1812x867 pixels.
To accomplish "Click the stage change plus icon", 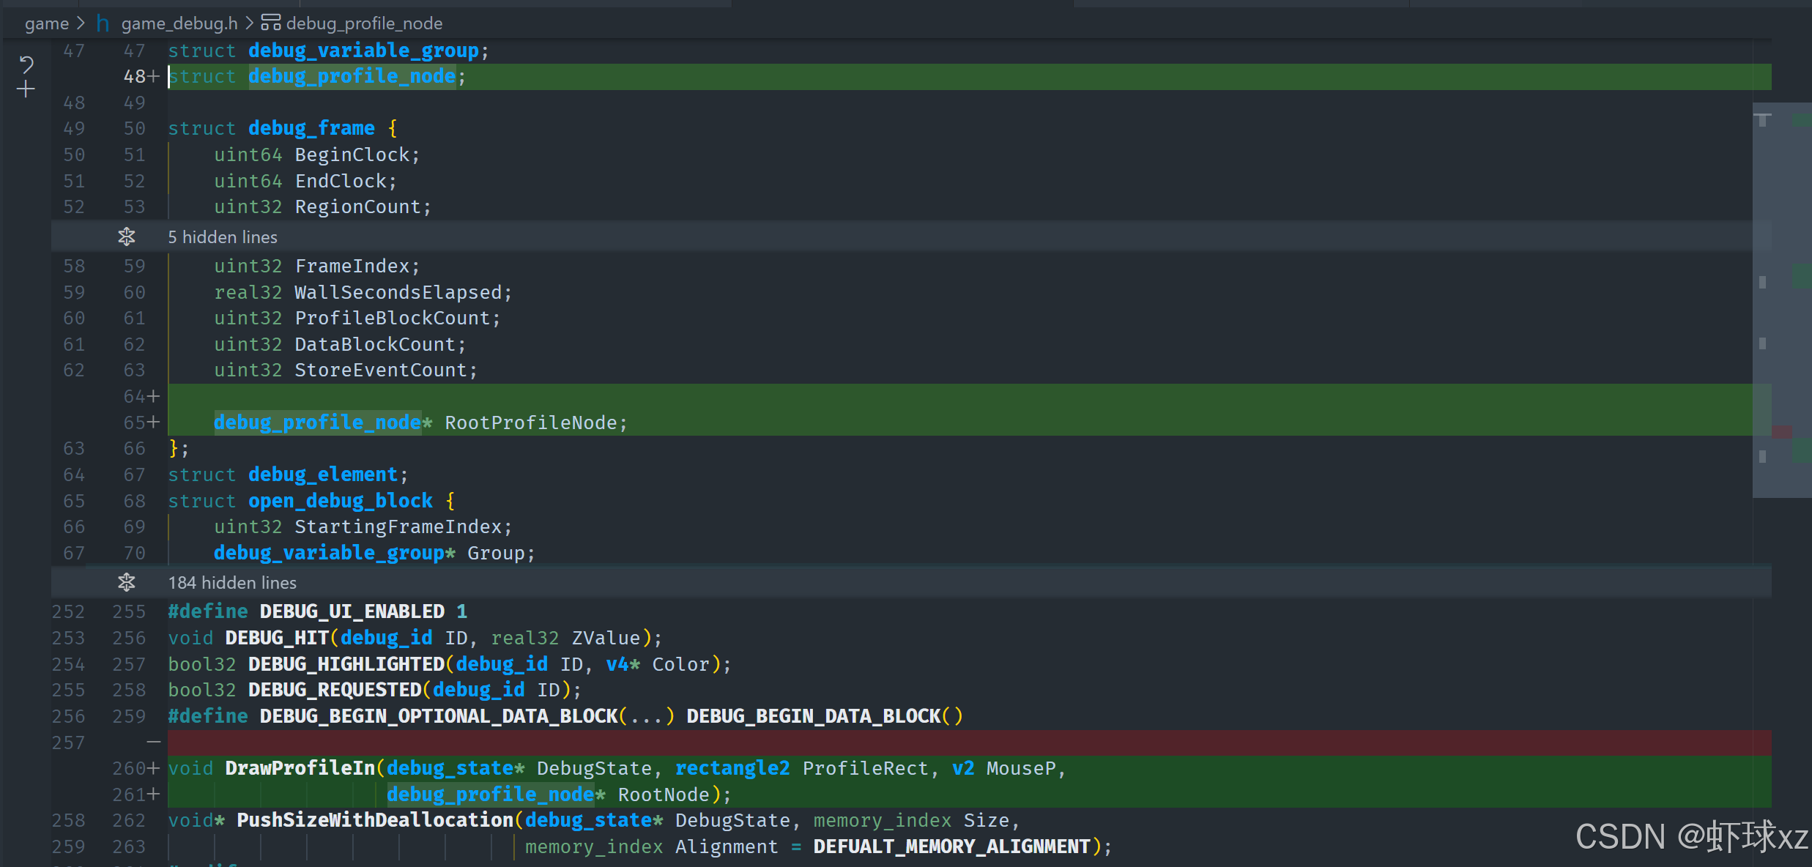I will click(26, 89).
